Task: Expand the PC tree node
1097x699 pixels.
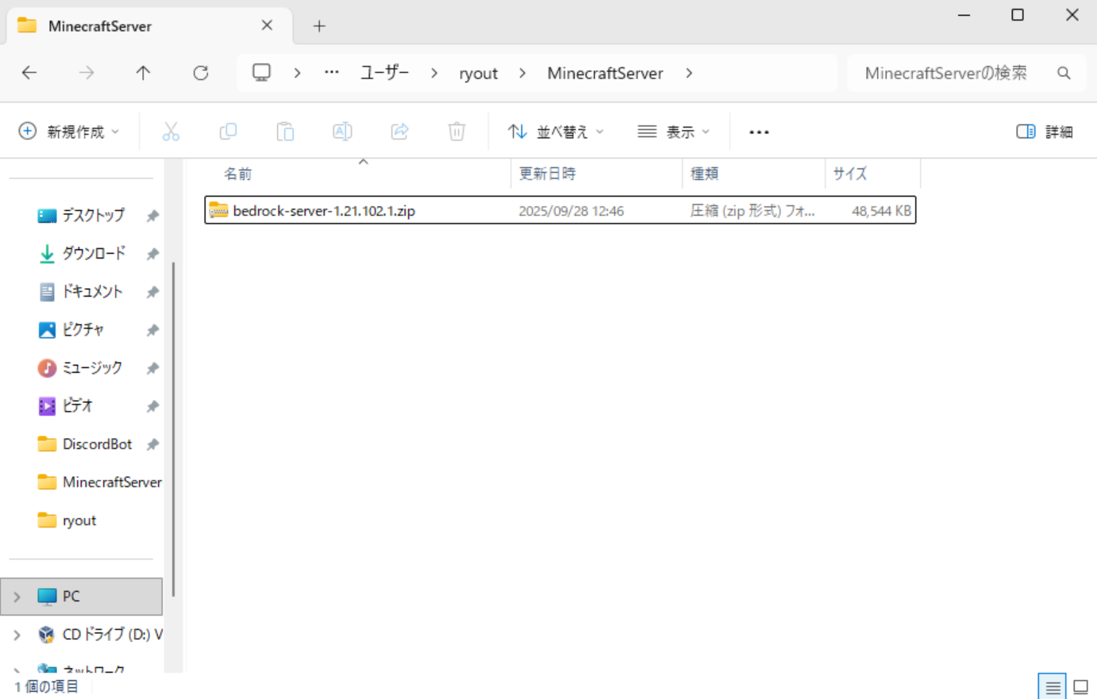Action: point(17,597)
